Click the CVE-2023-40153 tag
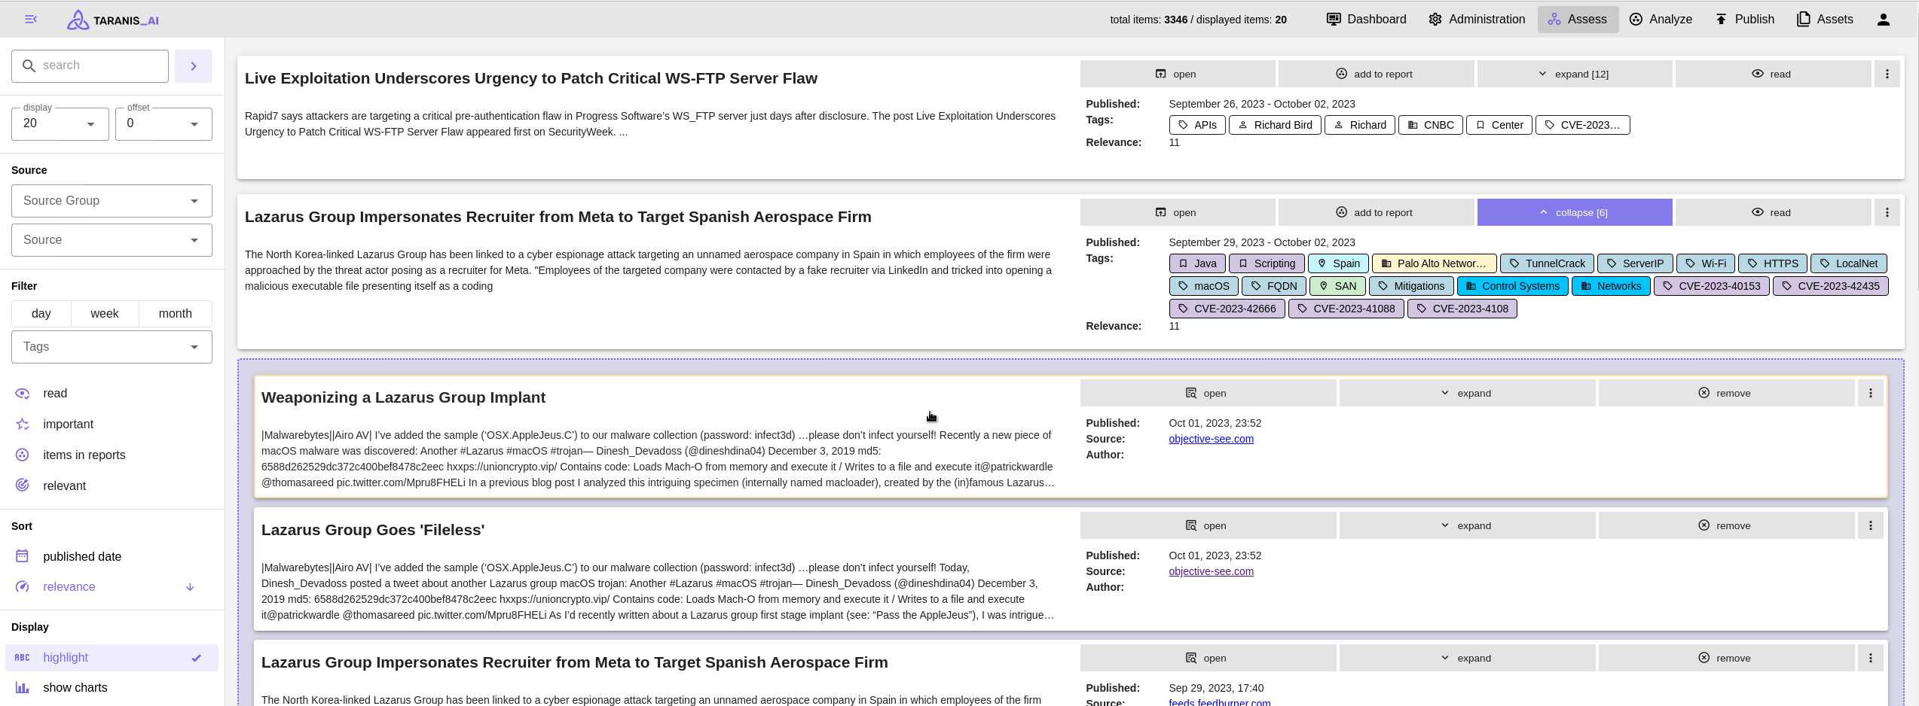The image size is (1919, 706). [1711, 286]
